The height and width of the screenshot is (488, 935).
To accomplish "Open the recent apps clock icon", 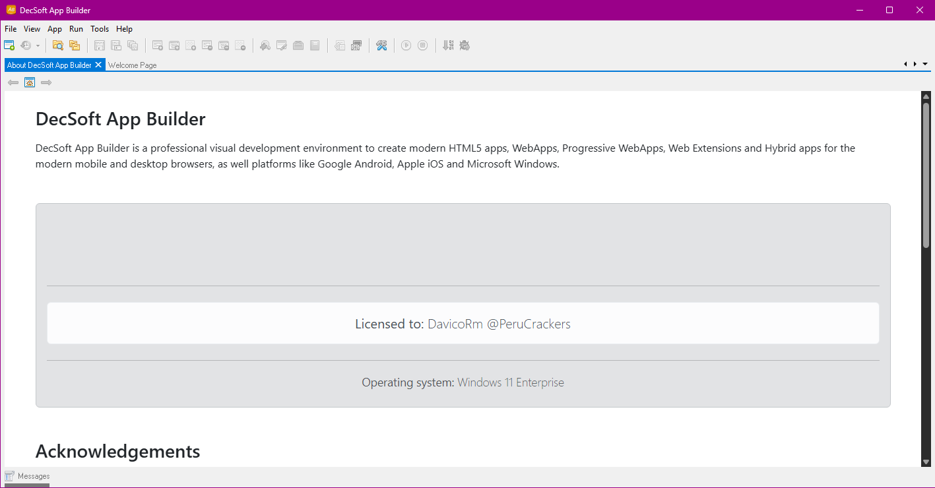I will [x=26, y=46].
